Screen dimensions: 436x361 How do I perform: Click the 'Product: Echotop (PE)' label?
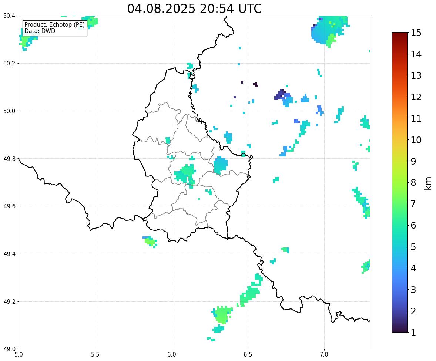pos(54,25)
